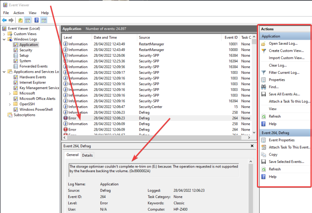Switch to the Details tab
The image size is (312, 213).
coord(87,155)
